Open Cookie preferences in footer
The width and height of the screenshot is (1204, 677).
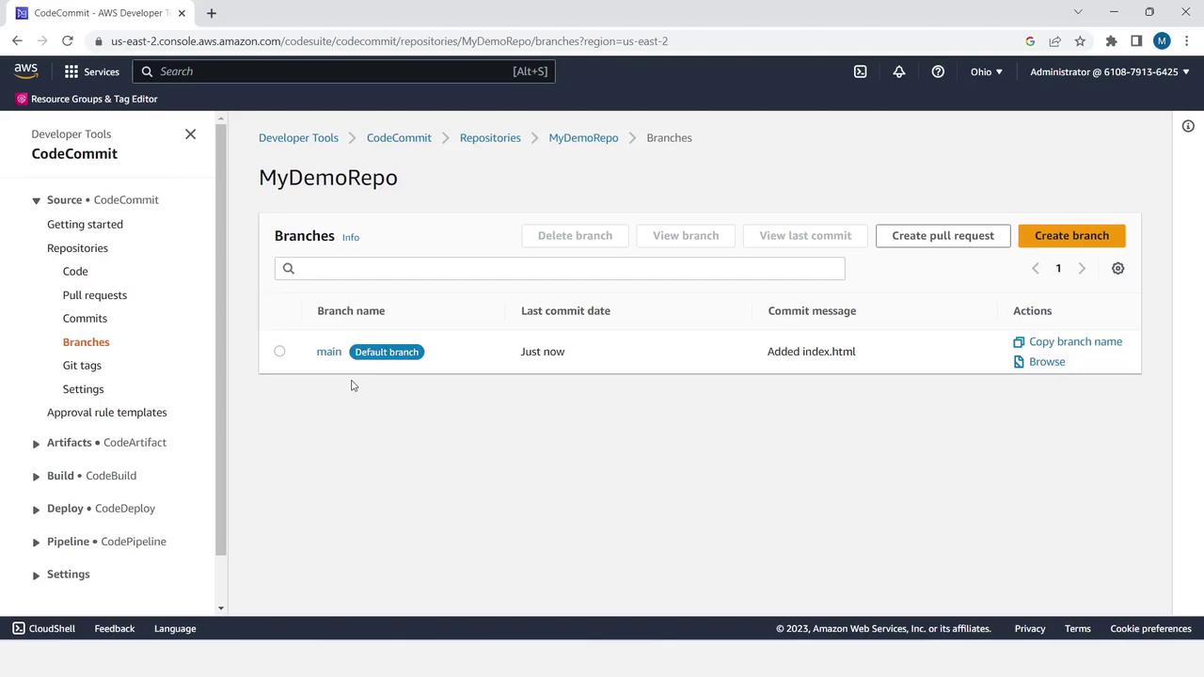coord(1150,629)
